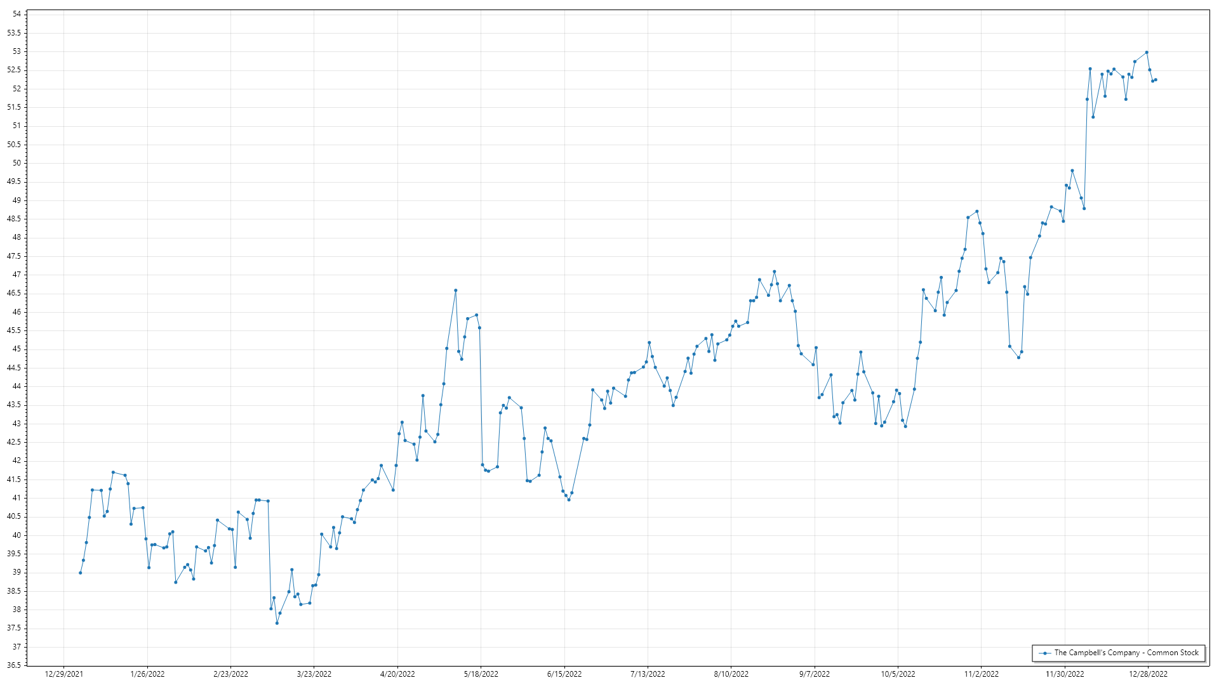Screen dimensions: 1219x685
Task: Click the first data point at 39
Action: [x=80, y=573]
